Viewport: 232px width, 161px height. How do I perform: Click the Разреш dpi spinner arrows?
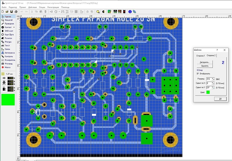(213, 79)
